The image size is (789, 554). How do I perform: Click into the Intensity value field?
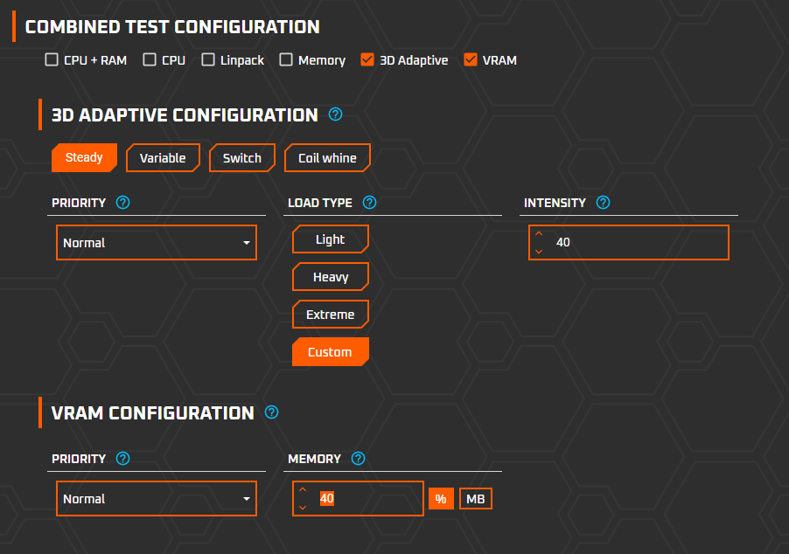coord(629,242)
